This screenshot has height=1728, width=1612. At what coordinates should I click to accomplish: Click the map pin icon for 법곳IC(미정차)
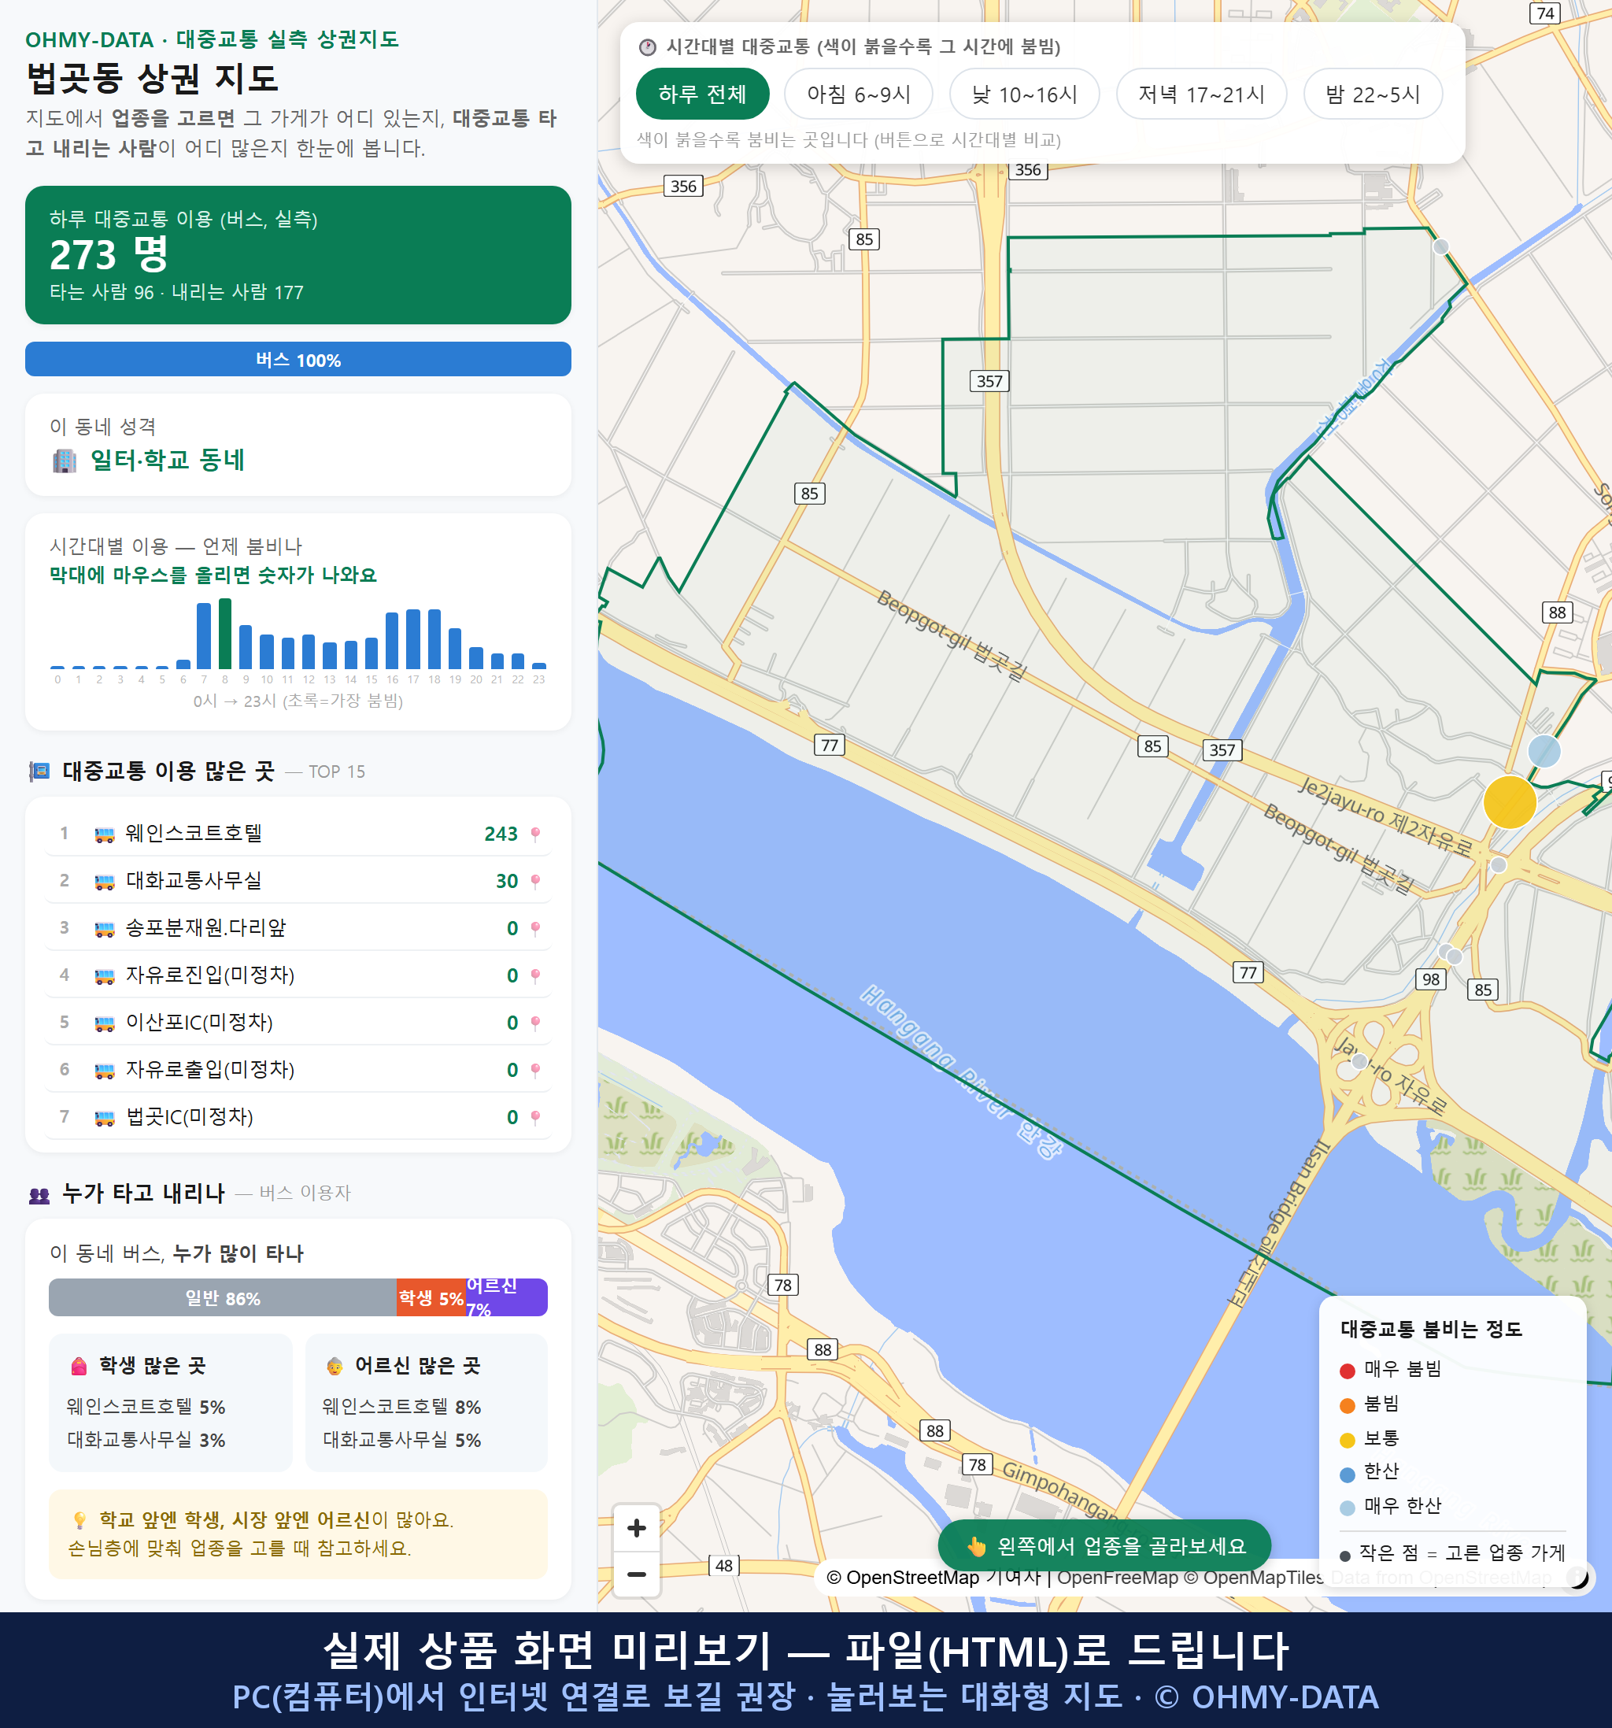(535, 1117)
